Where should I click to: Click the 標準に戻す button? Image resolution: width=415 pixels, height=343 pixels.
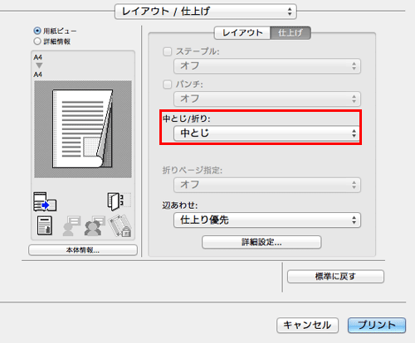[335, 277]
